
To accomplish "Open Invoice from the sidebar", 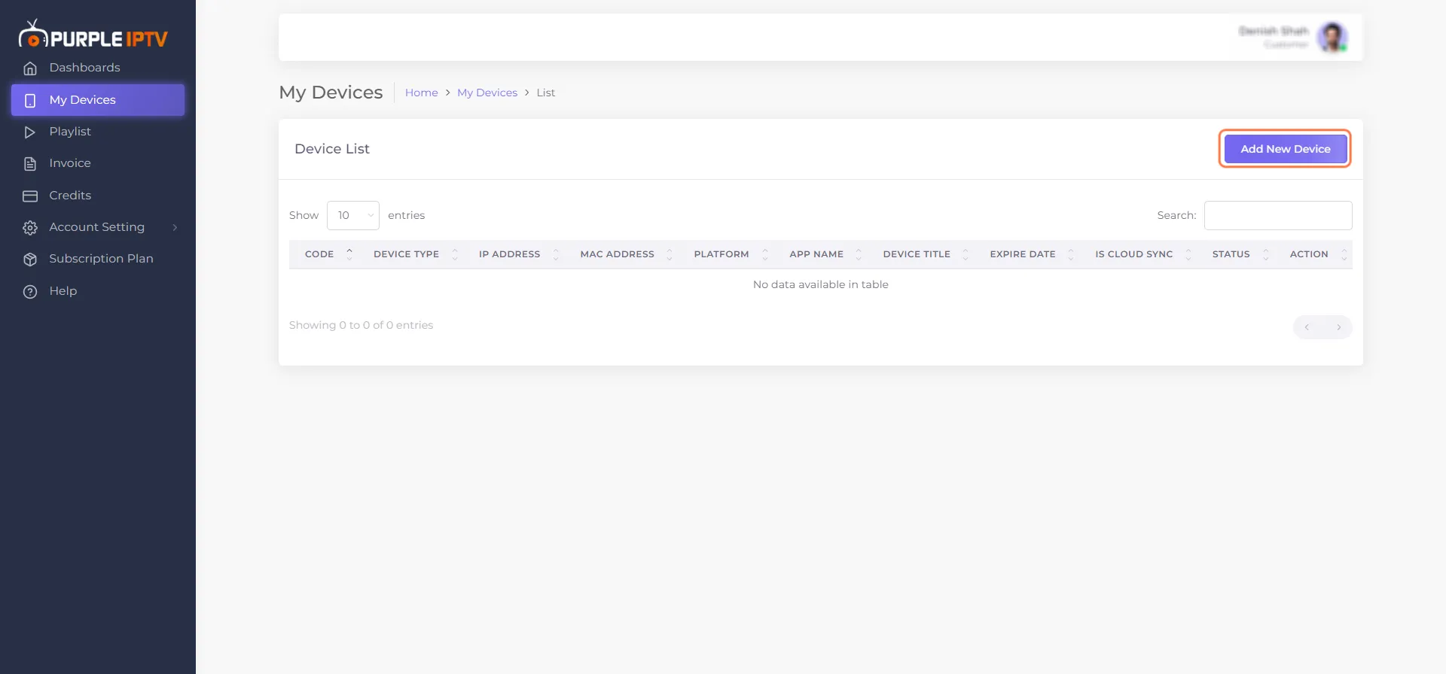I will pyautogui.click(x=98, y=163).
